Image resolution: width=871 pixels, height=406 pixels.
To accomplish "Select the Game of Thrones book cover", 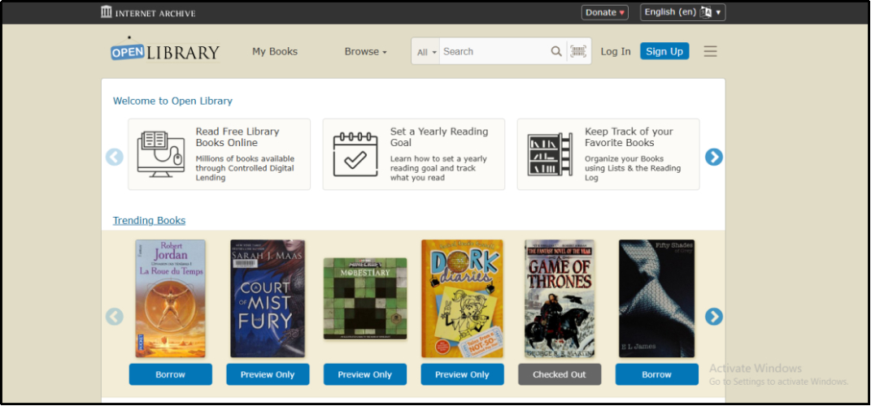I will [559, 298].
